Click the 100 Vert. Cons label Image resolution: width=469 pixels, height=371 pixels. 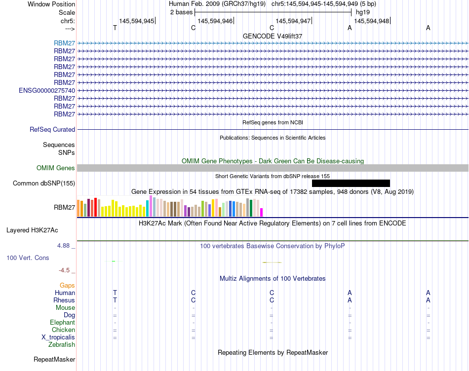coord(28,258)
